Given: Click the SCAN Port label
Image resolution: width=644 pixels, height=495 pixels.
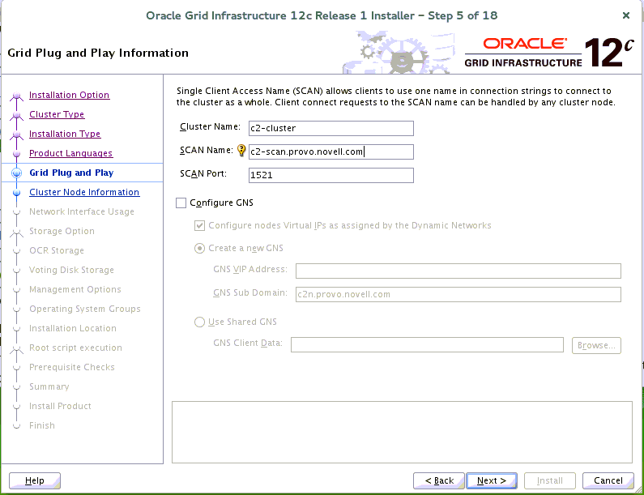Looking at the screenshot, I should (x=203, y=173).
